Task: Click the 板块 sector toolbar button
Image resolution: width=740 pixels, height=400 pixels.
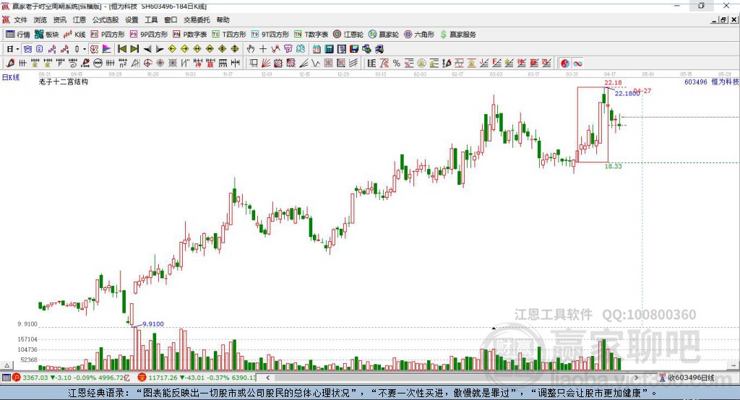Action: 47,35
